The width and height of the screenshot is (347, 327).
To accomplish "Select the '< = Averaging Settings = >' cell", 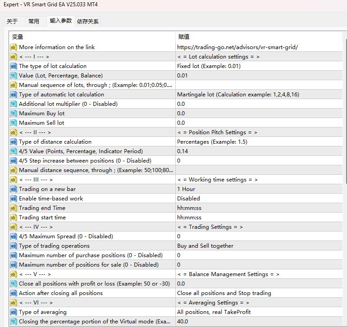I will point(259,303).
